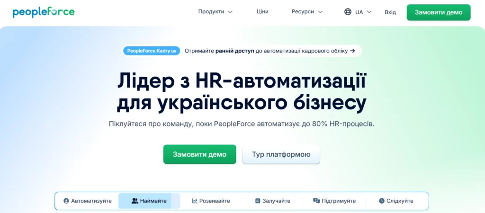The image size is (485, 213).
Task: Click the arrow icon in the early access banner
Action: tap(352, 51)
